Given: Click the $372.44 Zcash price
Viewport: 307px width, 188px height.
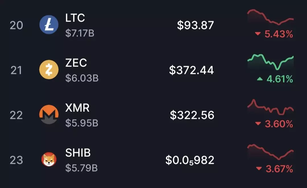Looking at the screenshot, I should 191,70.
